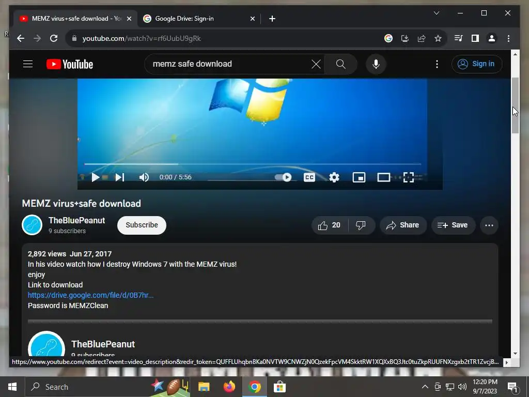Show hidden system tray icons

(425, 387)
